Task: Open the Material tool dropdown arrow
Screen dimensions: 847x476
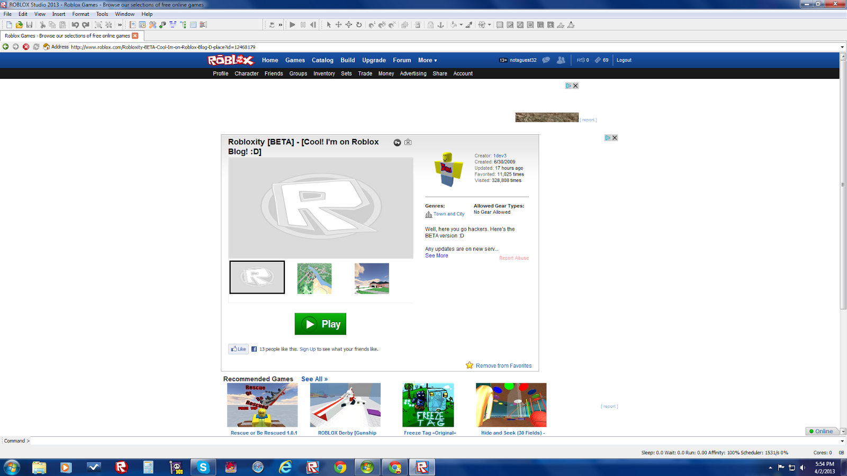Action: 489,25
